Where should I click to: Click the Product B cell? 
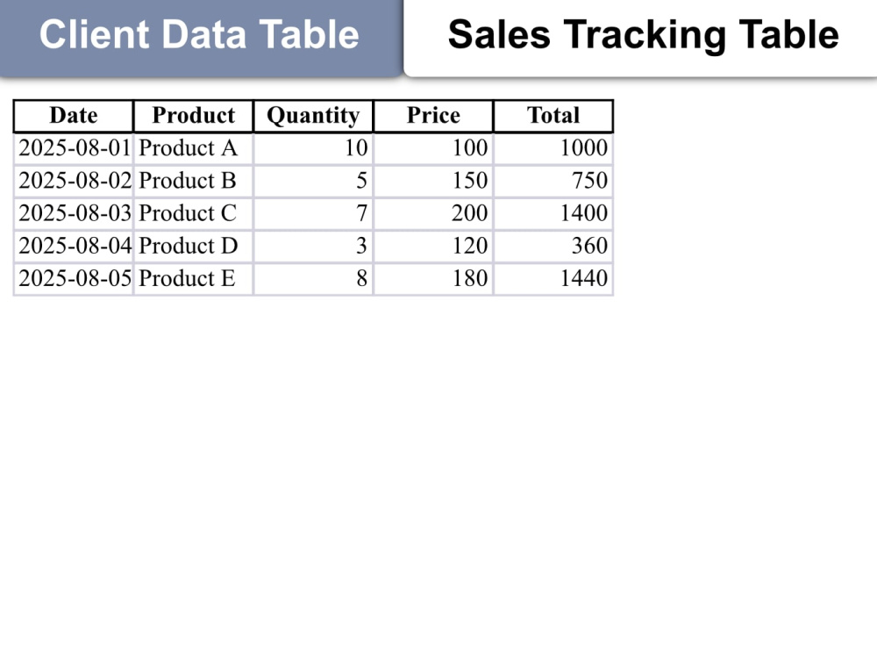point(194,181)
